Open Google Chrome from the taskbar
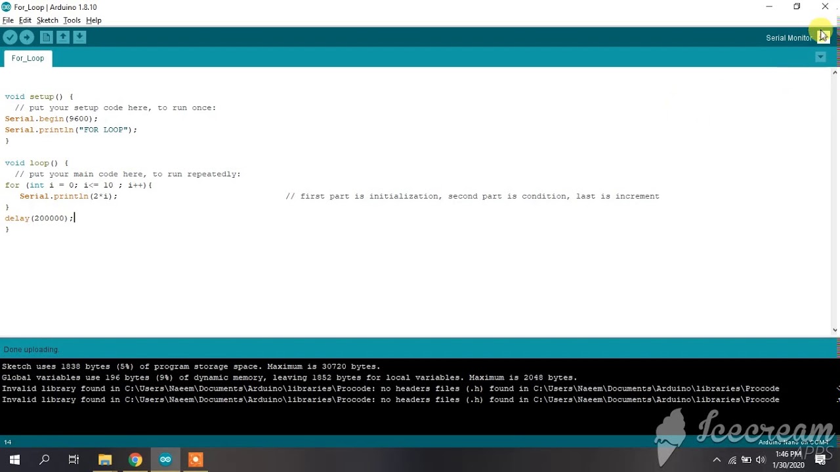Screen dimensions: 840x472 (x=135, y=460)
